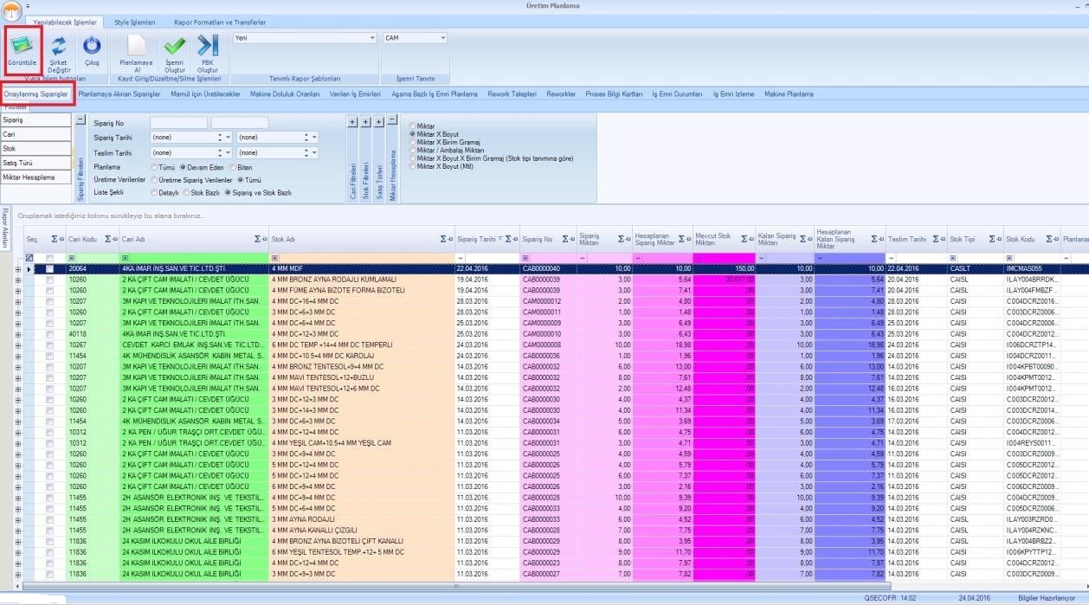This screenshot has height=605, width=1089.
Task: Click filter icon in Stok Kodu filter row
Action: [1009, 258]
